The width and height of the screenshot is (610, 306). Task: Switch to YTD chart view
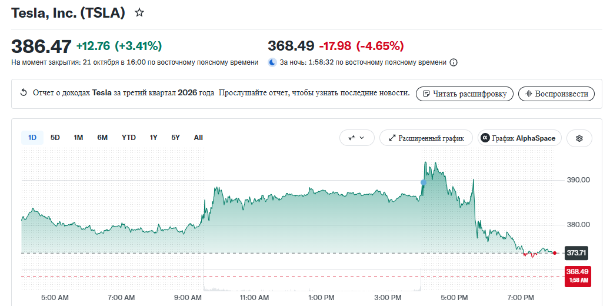(x=129, y=138)
